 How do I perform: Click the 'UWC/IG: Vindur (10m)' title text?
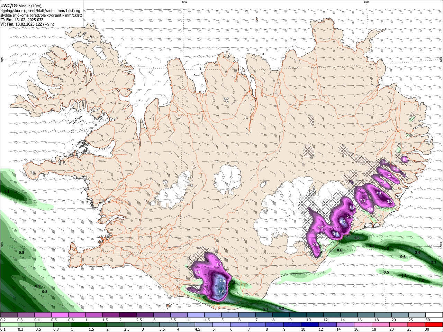pos(21,6)
